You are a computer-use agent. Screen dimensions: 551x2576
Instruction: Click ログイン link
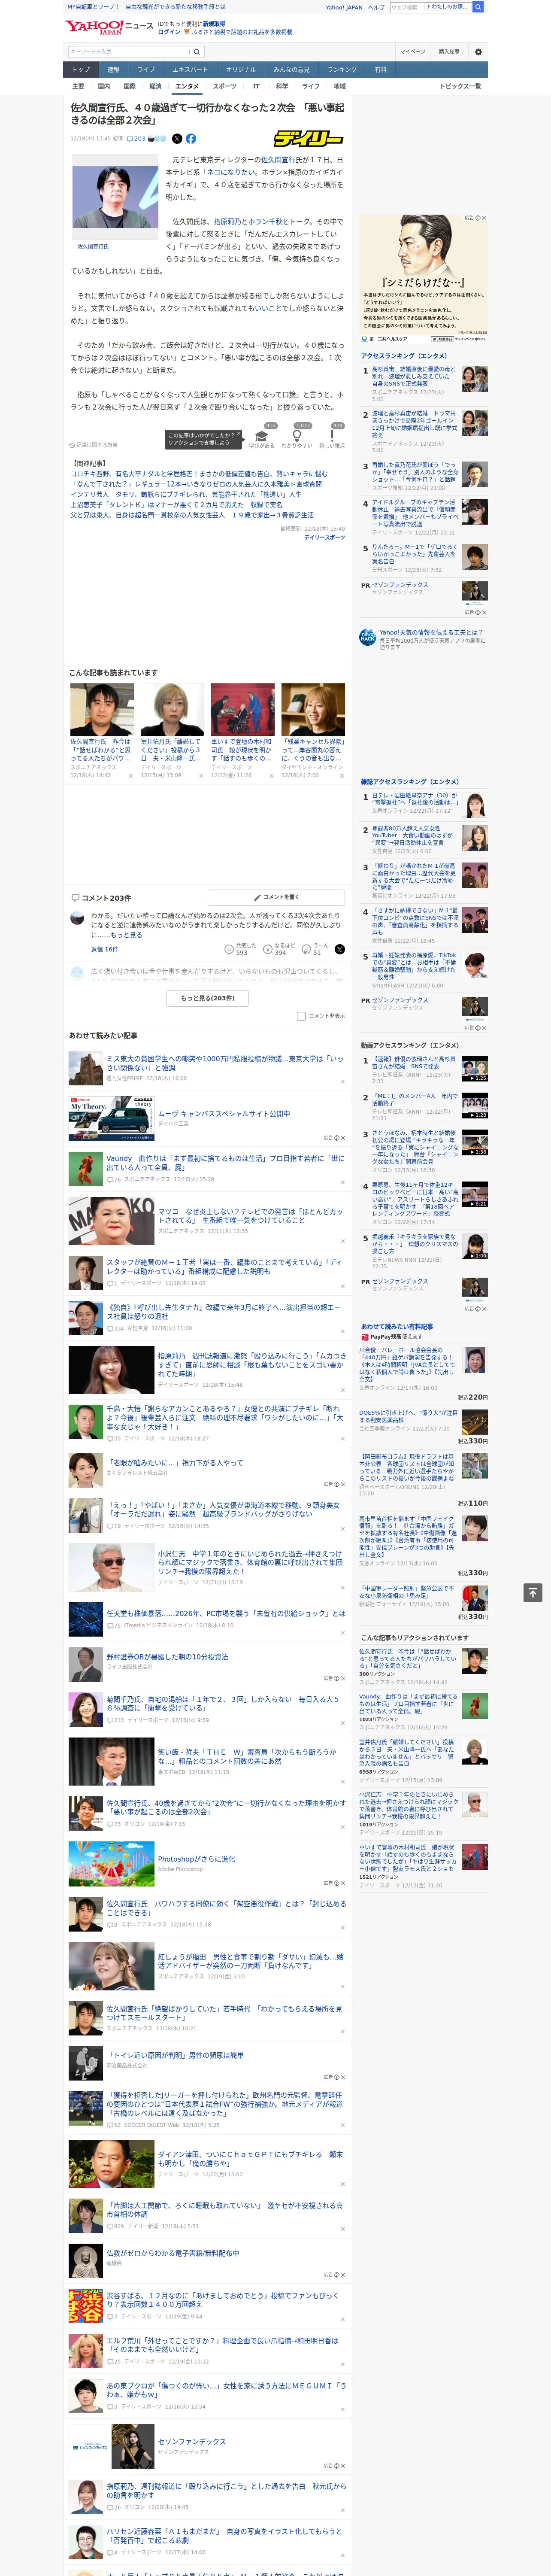coord(169,32)
